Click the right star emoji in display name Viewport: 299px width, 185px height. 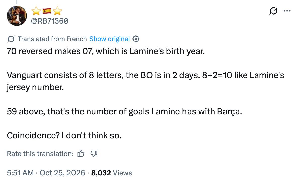[x=57, y=11]
